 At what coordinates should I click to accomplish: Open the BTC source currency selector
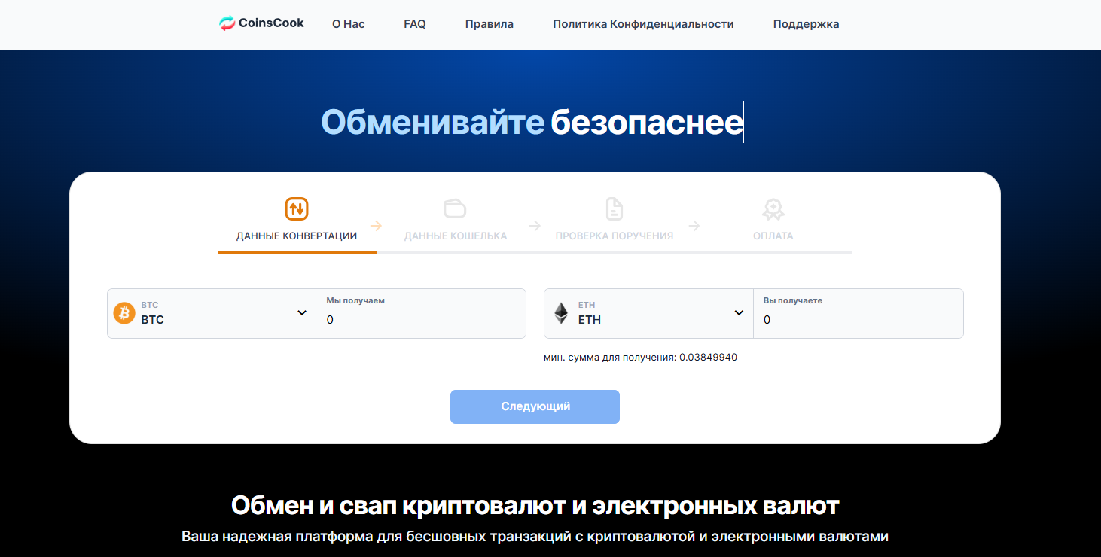(211, 313)
